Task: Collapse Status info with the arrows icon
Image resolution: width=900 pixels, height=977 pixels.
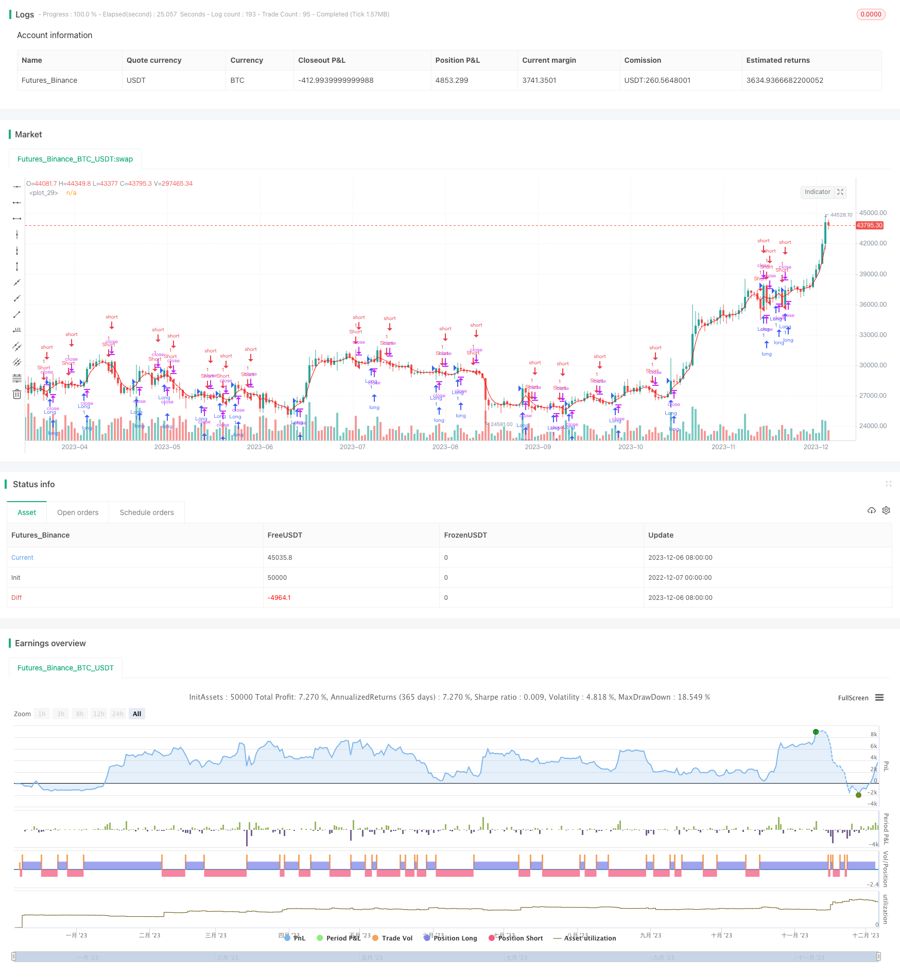Action: pyautogui.click(x=888, y=484)
